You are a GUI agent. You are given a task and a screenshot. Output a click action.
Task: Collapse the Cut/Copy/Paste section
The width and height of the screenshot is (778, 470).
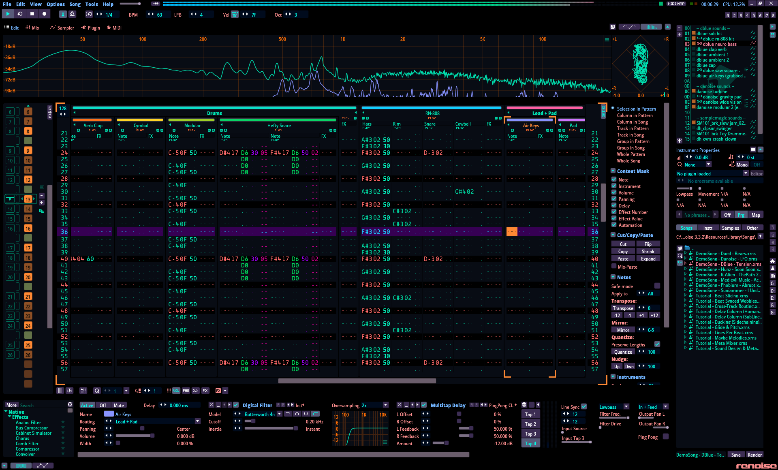click(613, 235)
